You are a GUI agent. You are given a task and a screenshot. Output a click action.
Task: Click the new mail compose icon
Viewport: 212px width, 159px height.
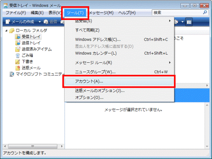pos(8,22)
